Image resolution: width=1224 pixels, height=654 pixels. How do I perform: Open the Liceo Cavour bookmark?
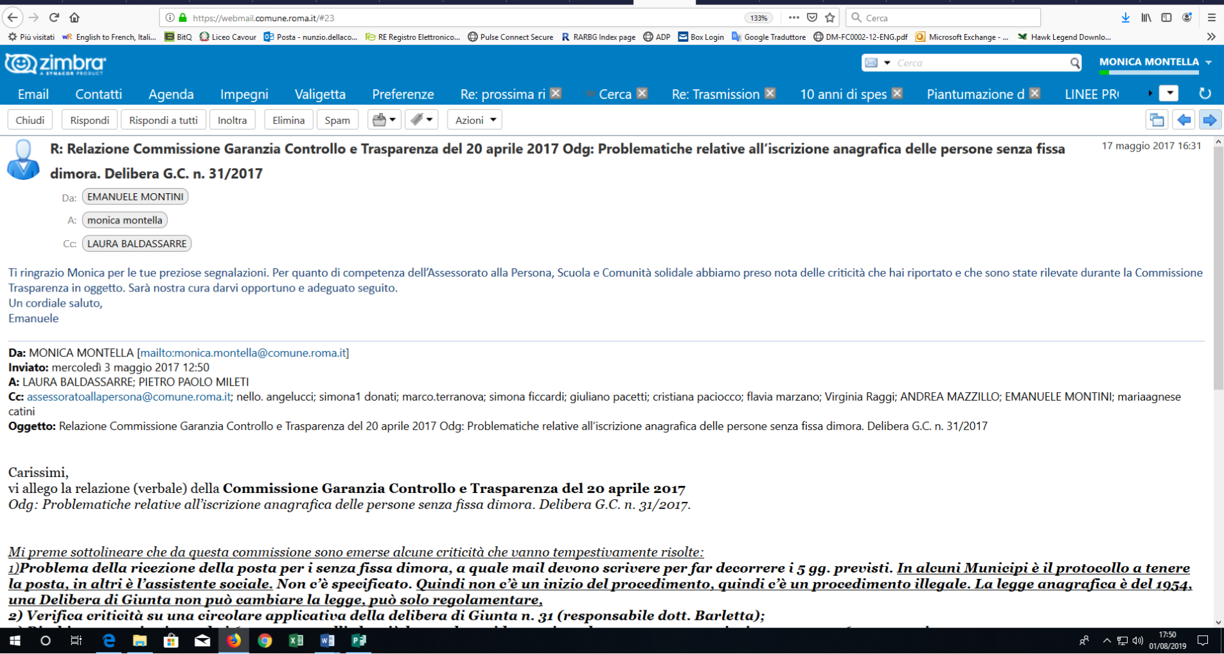[x=228, y=37]
